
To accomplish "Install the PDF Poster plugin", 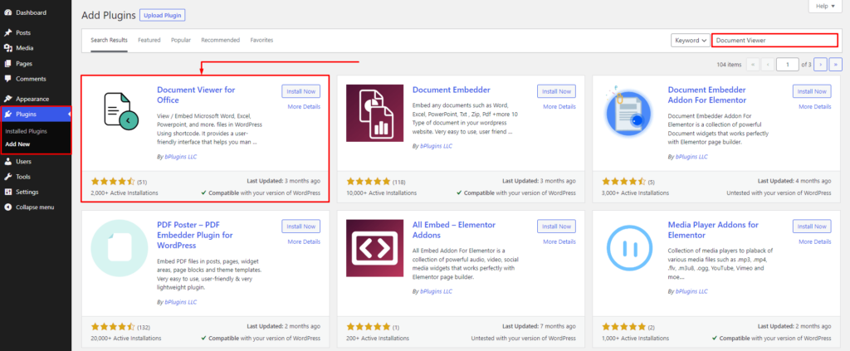I will coord(300,227).
